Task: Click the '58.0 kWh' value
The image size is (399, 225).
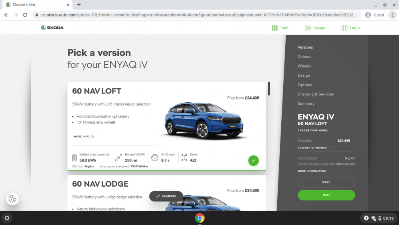Action: tap(88, 160)
